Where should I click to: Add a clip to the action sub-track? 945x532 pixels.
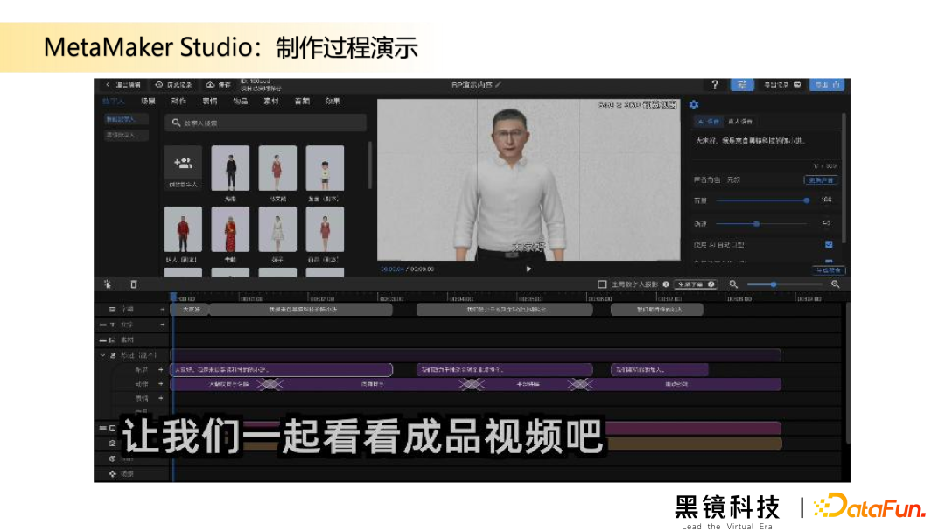click(x=161, y=384)
